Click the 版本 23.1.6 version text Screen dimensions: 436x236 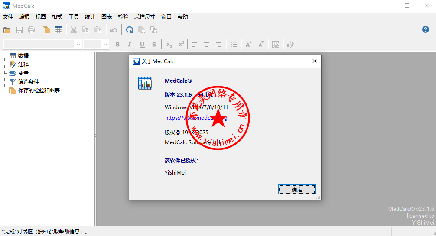click(189, 94)
